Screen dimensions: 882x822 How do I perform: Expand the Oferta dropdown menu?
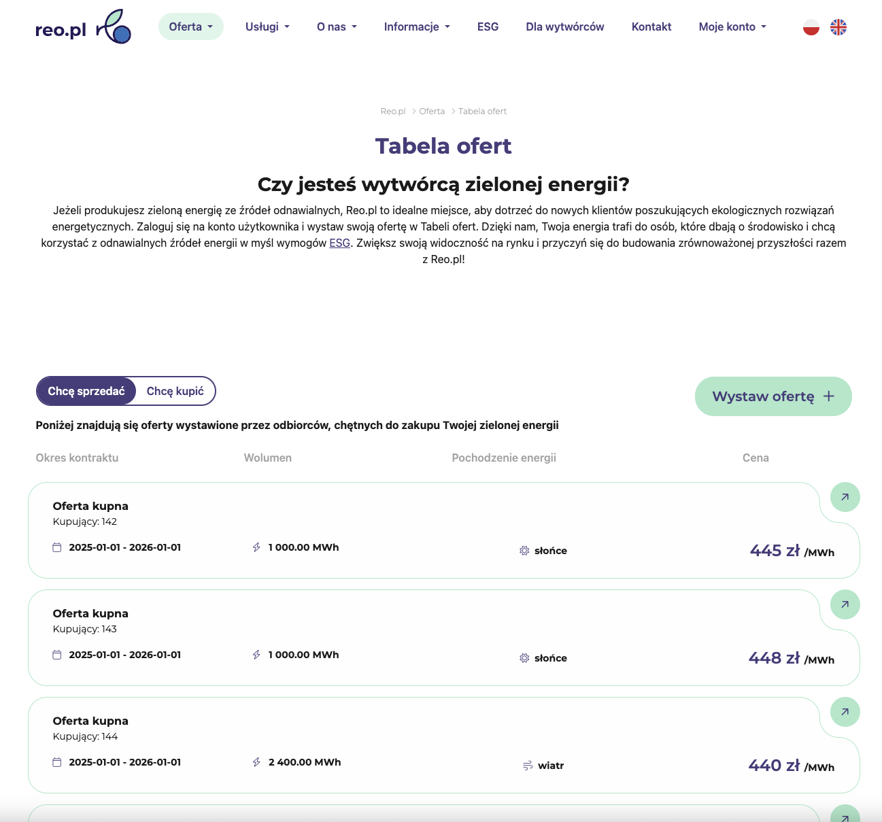[x=190, y=27]
